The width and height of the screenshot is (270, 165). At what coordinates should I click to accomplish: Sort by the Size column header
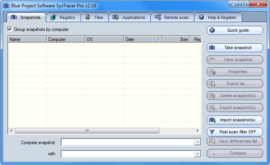click(x=176, y=39)
